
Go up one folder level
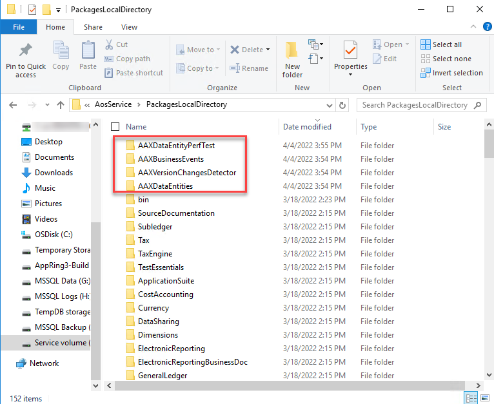click(x=61, y=105)
